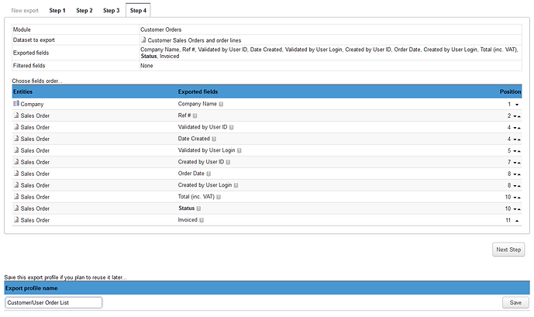Screen dimensions: 534x317
Task: Move Order Date field up
Action: click(519, 174)
